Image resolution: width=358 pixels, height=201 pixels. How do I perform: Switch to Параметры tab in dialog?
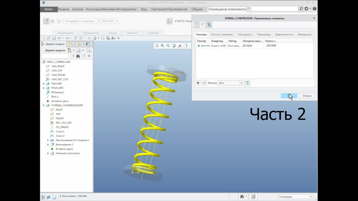(x=264, y=34)
